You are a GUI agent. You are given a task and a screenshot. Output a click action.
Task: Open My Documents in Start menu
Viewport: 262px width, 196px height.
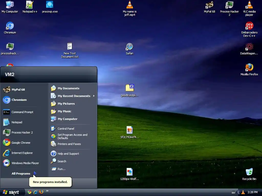(73, 88)
